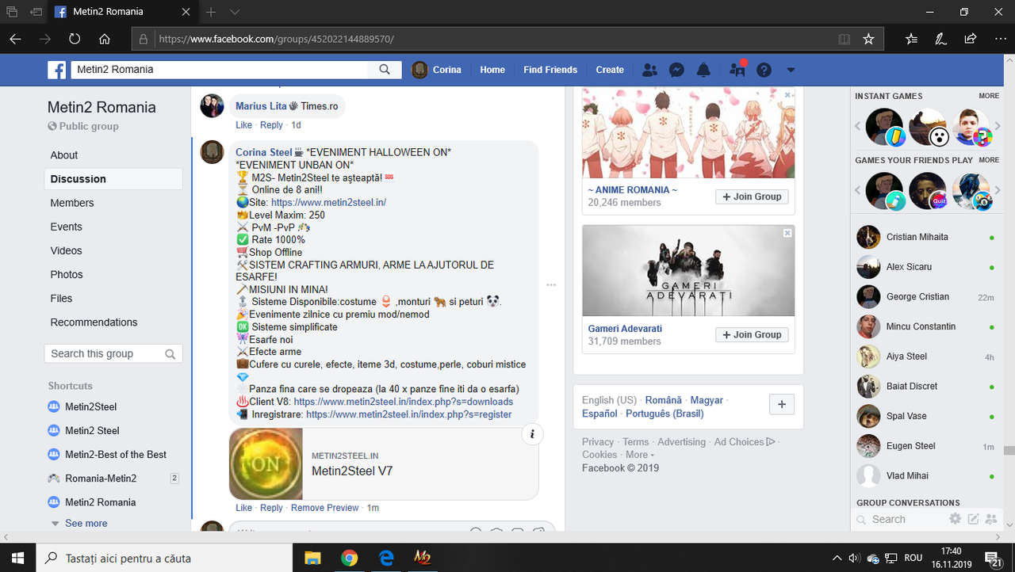Open Chrome from the taskbar
The height and width of the screenshot is (572, 1015).
click(350, 558)
